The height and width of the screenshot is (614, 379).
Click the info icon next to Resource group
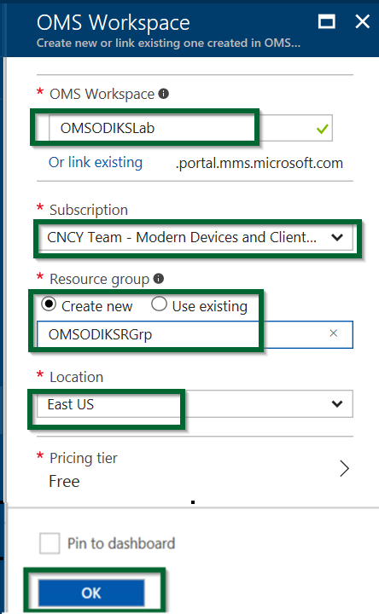coord(158,279)
